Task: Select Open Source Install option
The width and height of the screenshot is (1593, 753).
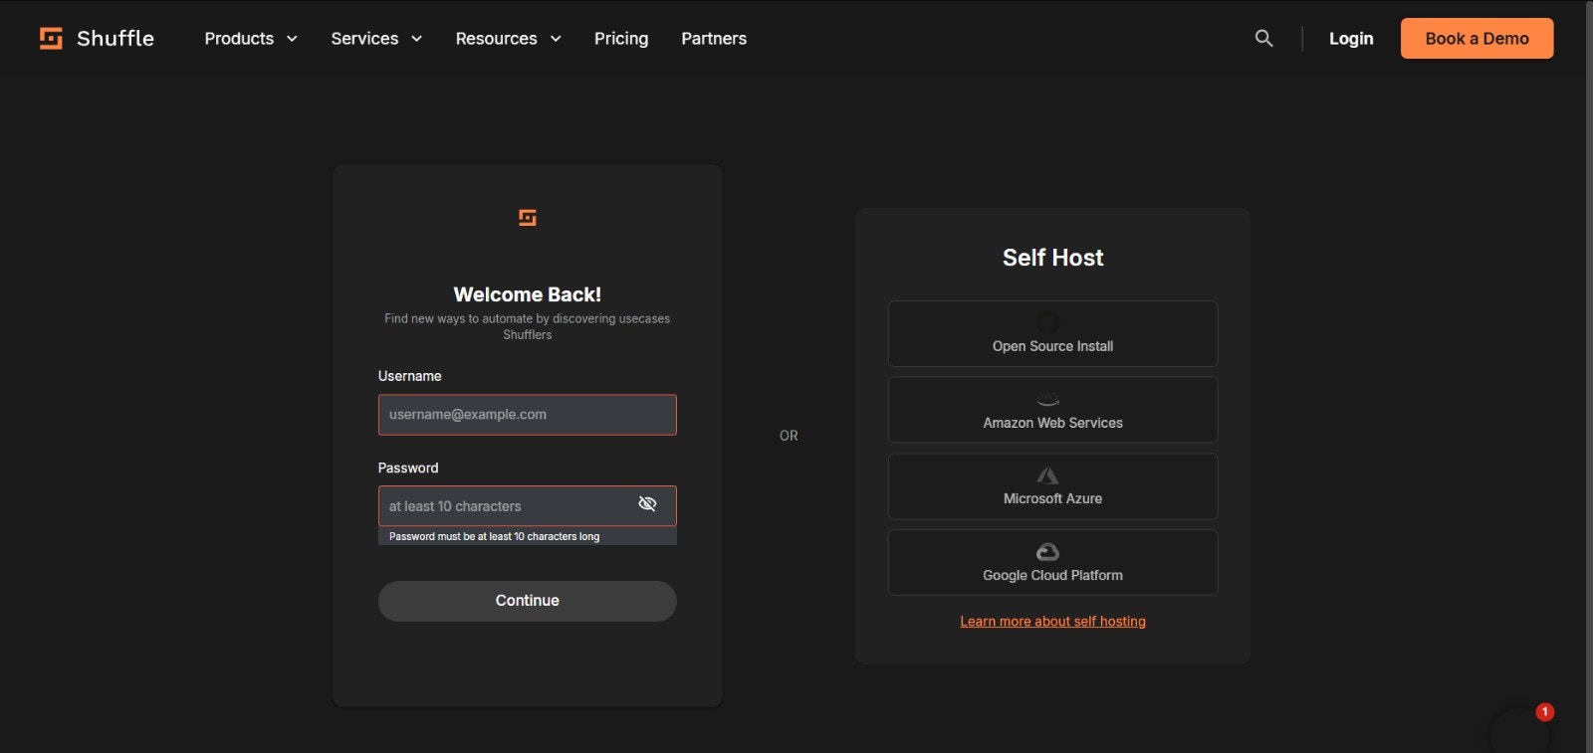Action: point(1052,334)
